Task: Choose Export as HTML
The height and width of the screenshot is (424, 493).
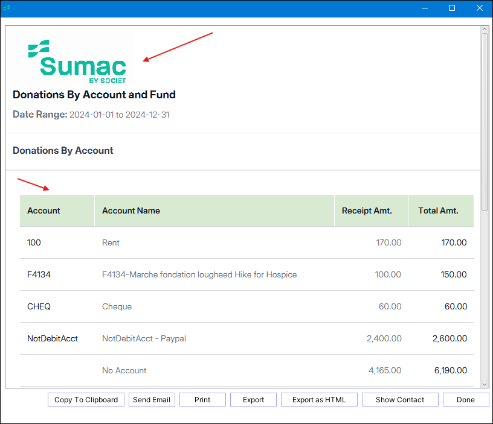Action: (x=319, y=400)
